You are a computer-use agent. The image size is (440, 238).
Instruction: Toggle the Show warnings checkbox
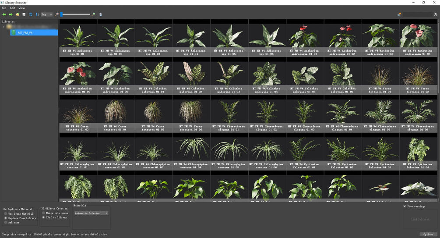pyautogui.click(x=405, y=206)
